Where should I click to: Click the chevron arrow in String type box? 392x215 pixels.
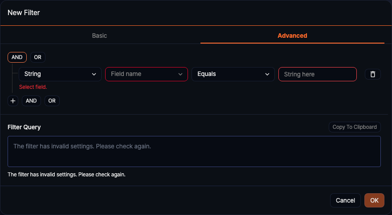pos(94,74)
